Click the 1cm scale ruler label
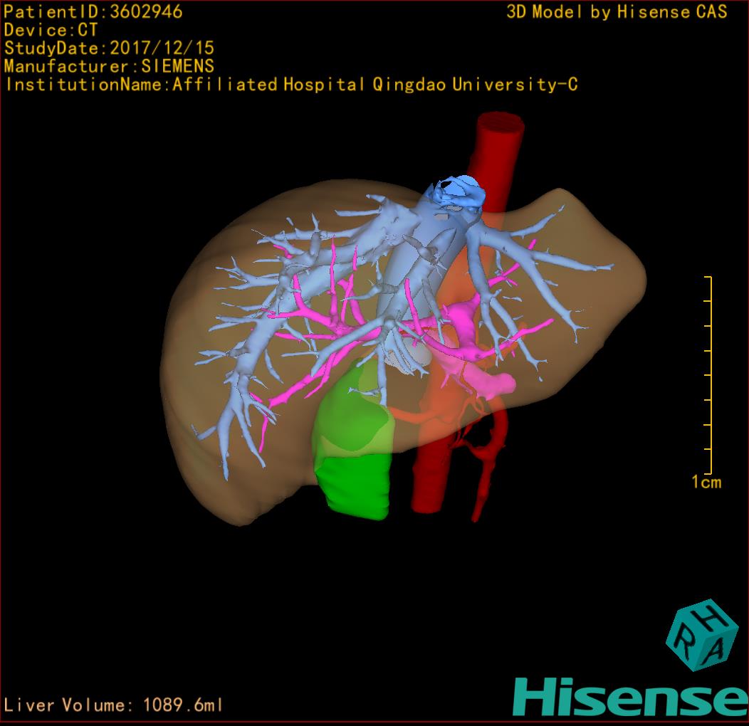This screenshot has width=749, height=726. 706,483
